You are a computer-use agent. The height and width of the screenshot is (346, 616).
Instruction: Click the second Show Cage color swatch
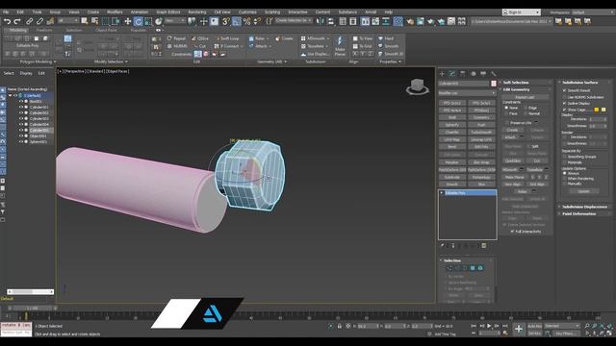pyautogui.click(x=603, y=110)
